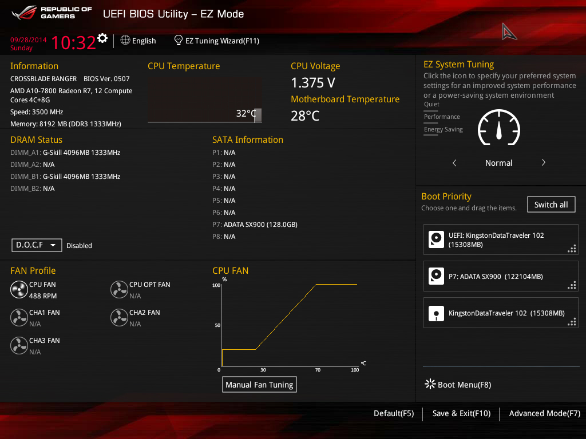
Task: Click the 10:32 clock display
Action: click(x=73, y=42)
